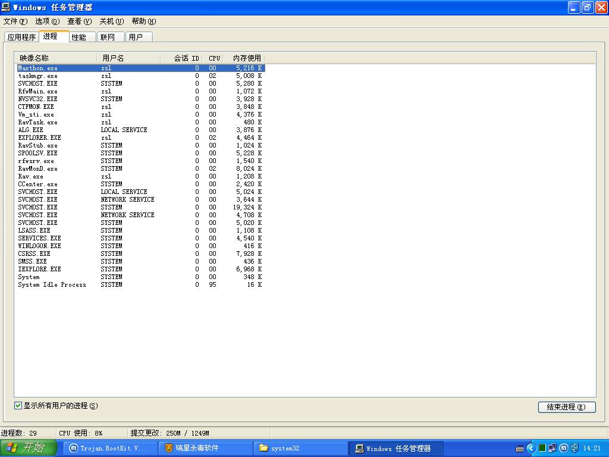Viewport: 609px width, 457px height.
Task: Select the System process row
Action: [x=140, y=277]
